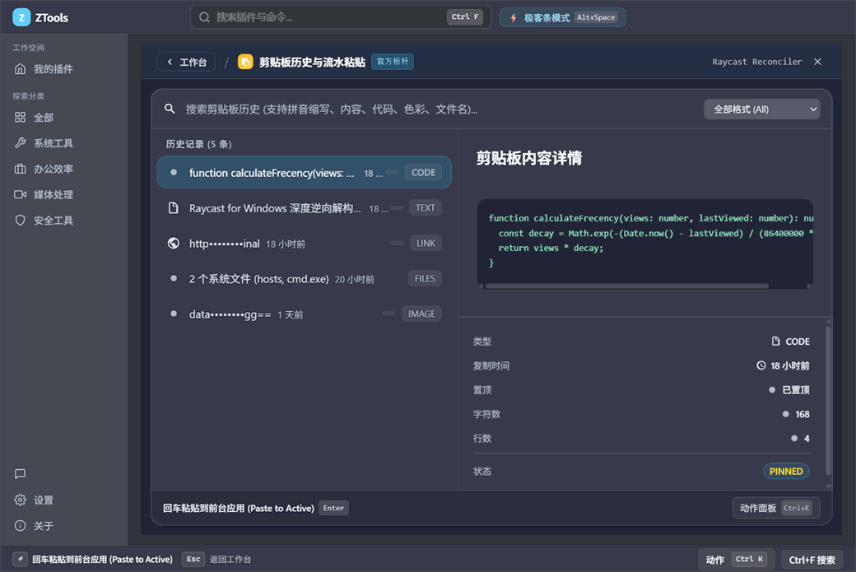Click the Esc key to return to workbench
Viewport: 856px width, 572px height.
tap(193, 559)
